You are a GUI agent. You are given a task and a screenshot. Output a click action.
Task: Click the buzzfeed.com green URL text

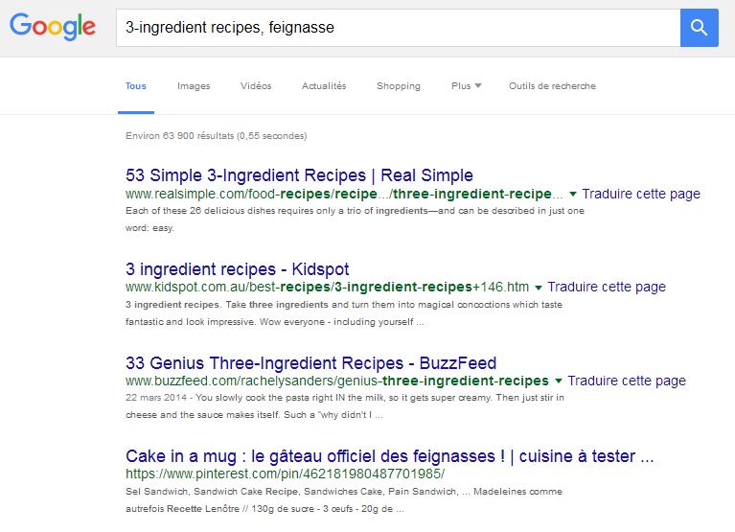point(337,381)
